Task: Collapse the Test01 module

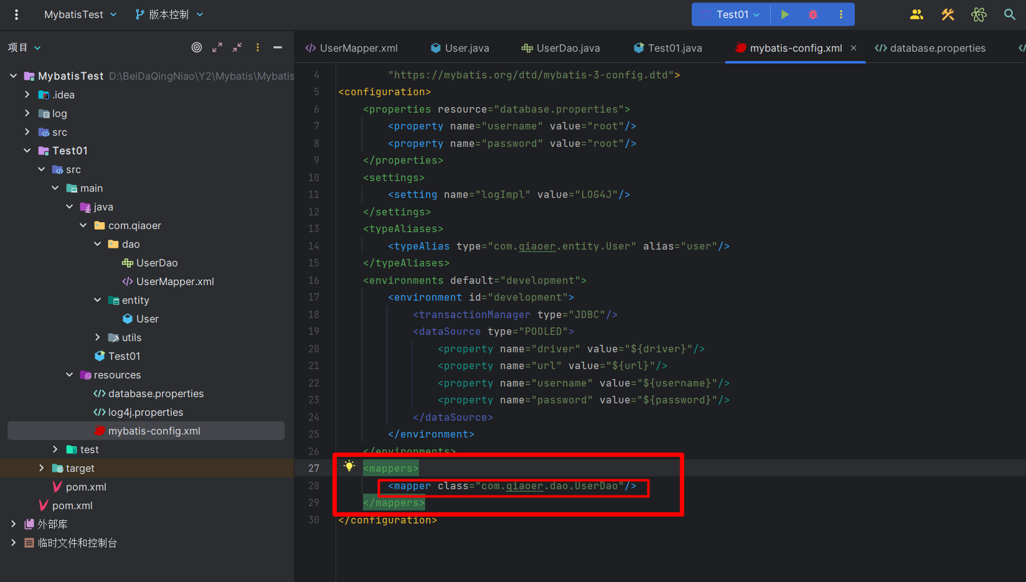Action: click(x=27, y=151)
